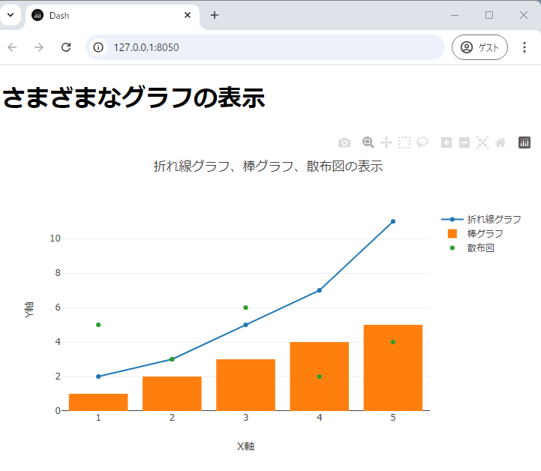This screenshot has height=471, width=541.
Task: Download plot as PNG camera icon
Action: pyautogui.click(x=344, y=142)
